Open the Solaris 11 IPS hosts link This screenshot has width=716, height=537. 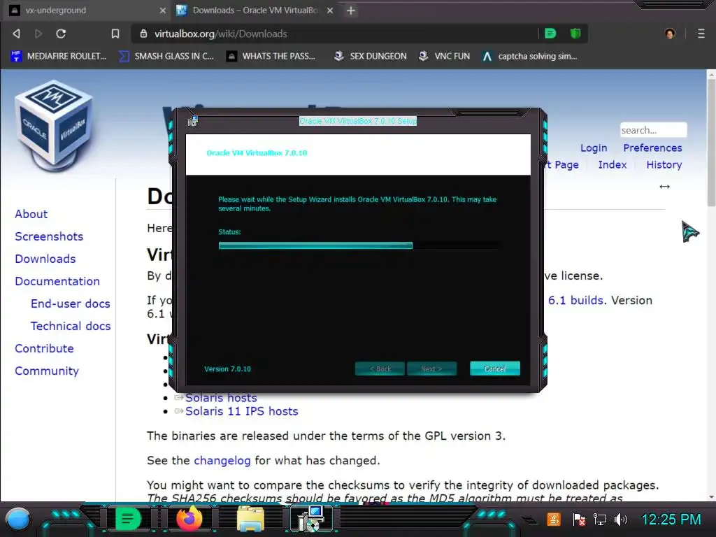click(x=241, y=411)
